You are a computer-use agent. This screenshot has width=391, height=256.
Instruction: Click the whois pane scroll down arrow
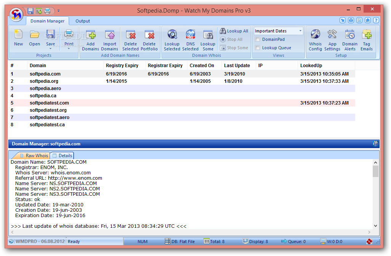point(375,226)
